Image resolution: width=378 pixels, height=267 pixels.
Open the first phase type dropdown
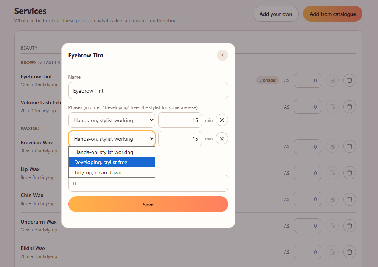click(x=112, y=120)
